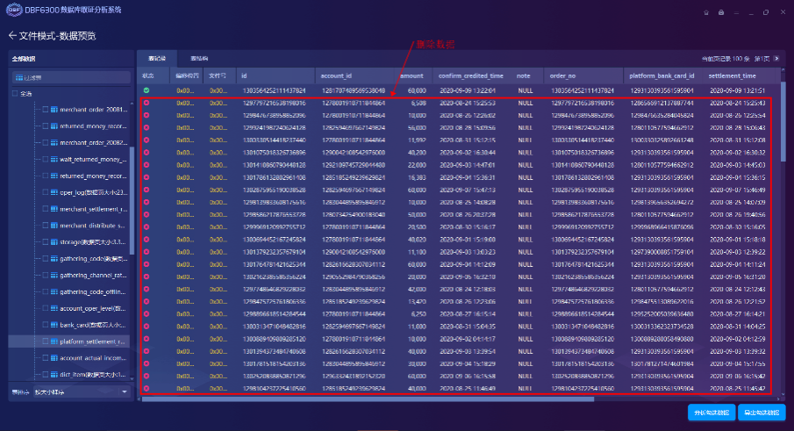This screenshot has height=431, width=794.
Task: Click the account_id column header
Action: [336, 75]
